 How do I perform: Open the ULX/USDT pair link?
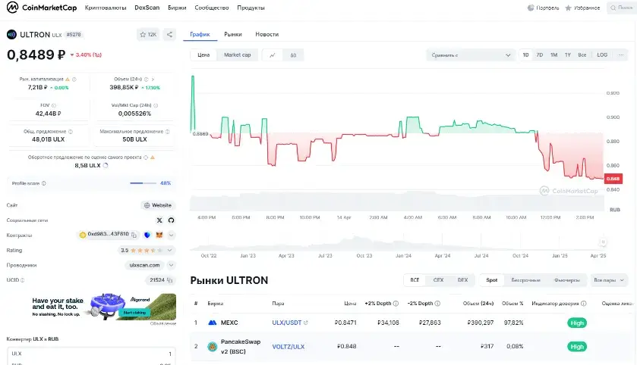click(287, 323)
